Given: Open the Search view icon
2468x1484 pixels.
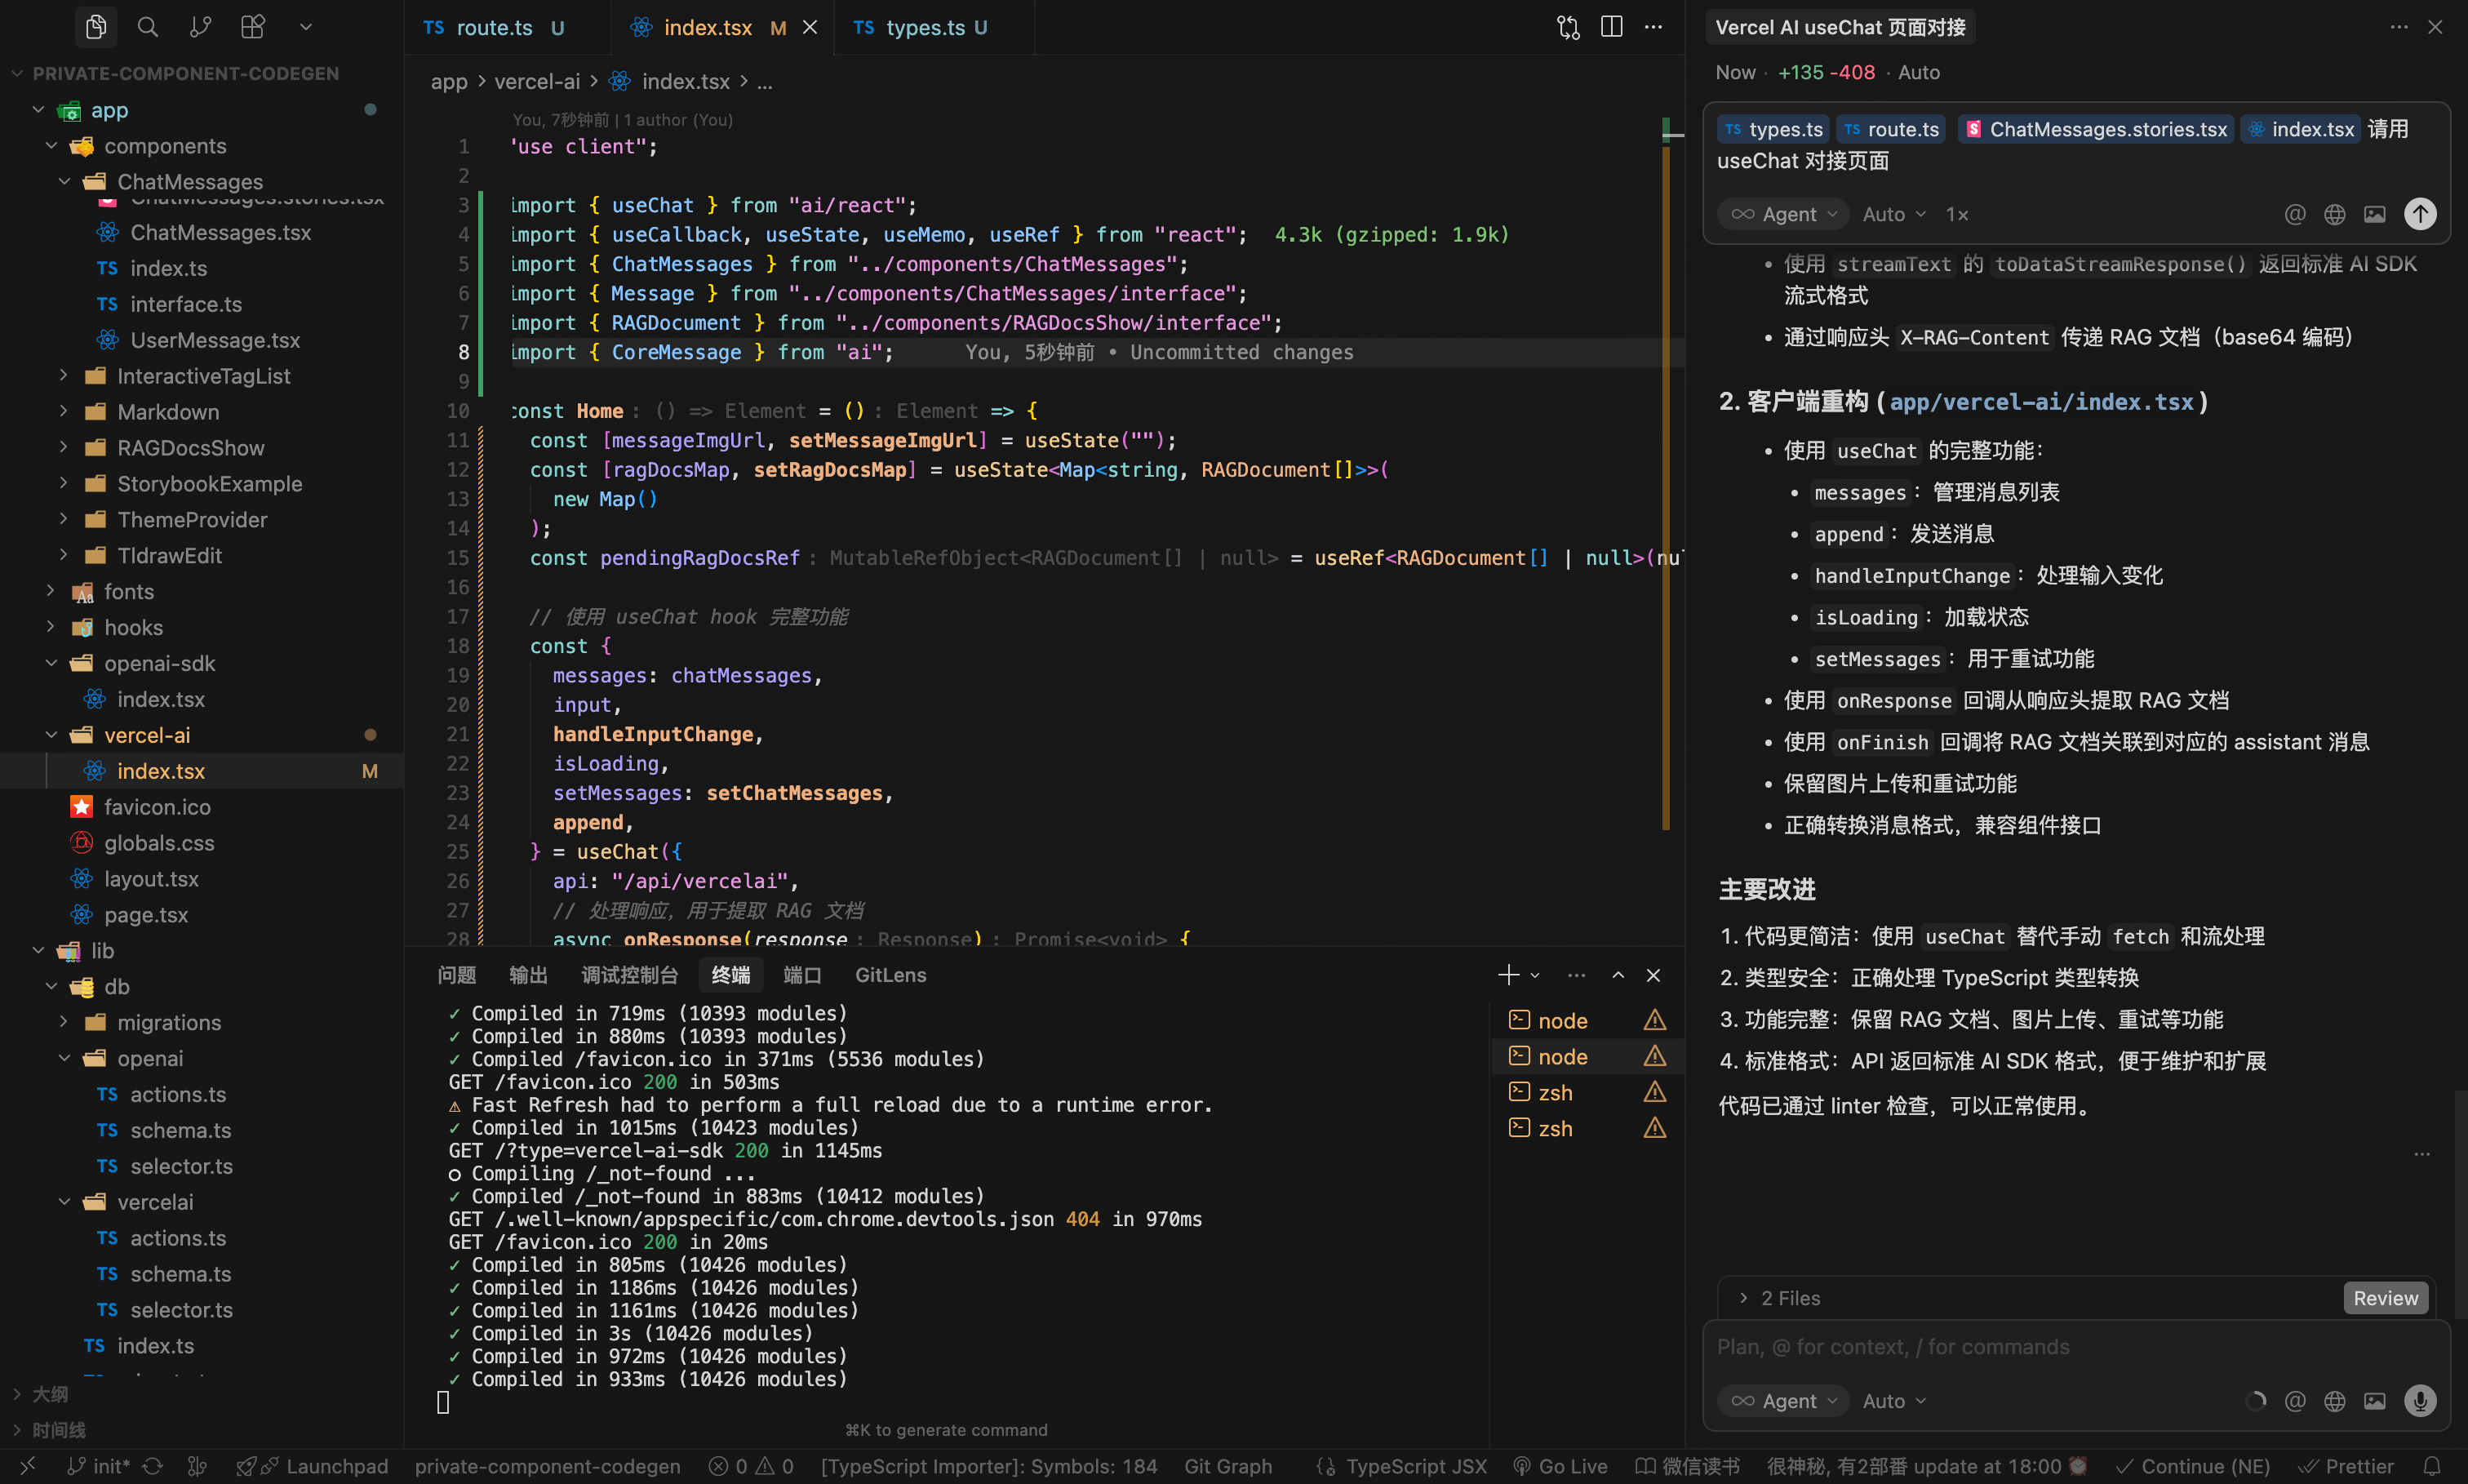Looking at the screenshot, I should pos(148,27).
